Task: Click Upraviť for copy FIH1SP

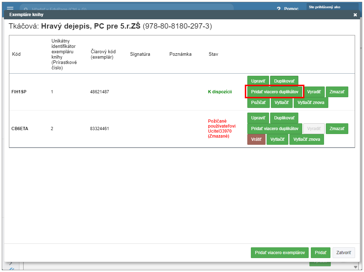Action: 258,81
